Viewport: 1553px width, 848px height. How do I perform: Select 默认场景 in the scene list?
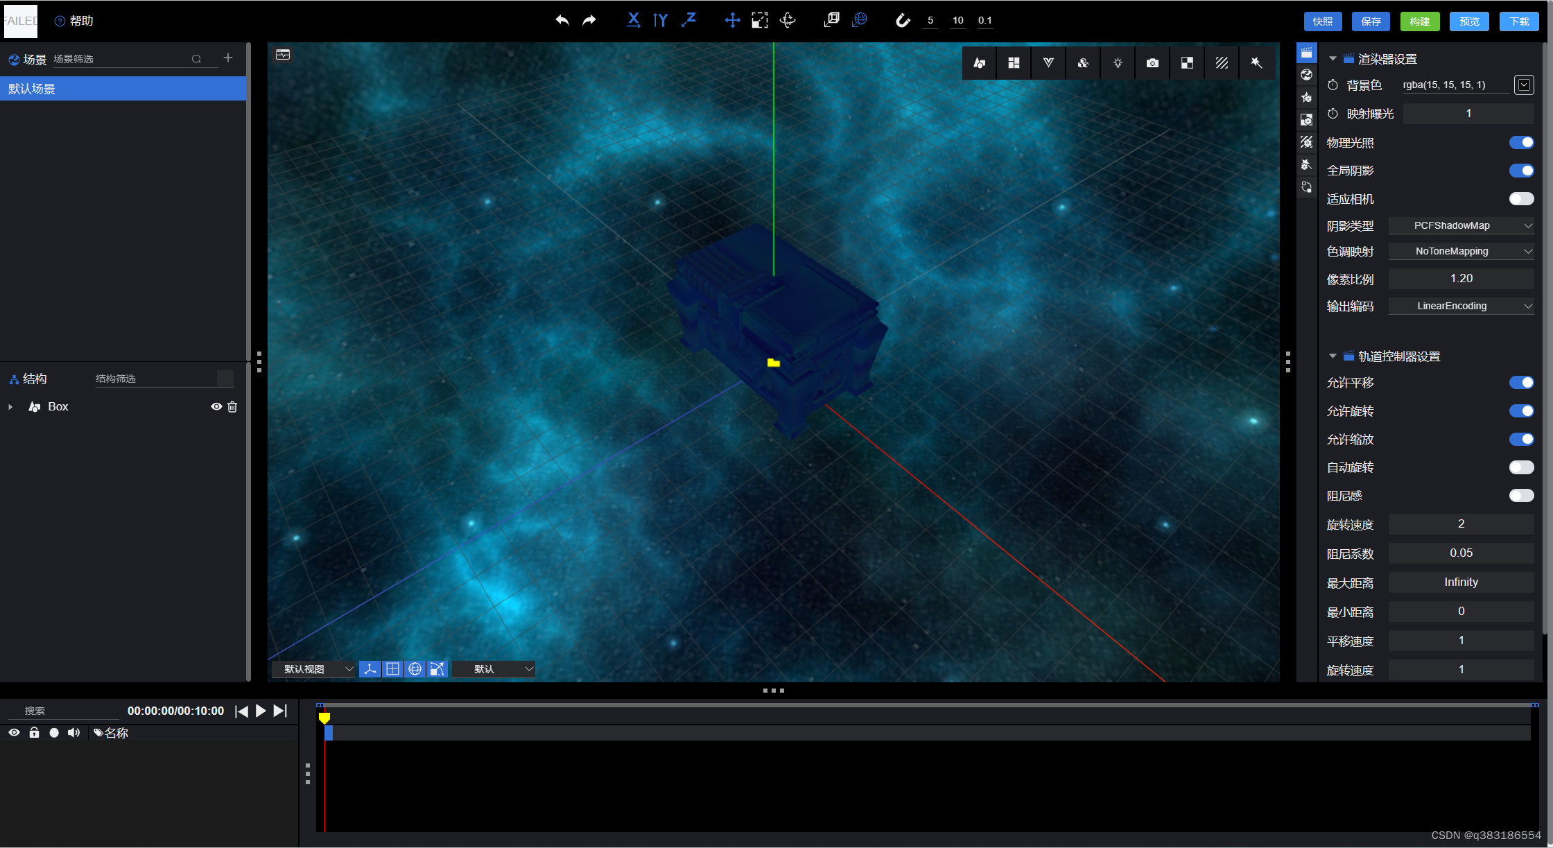pyautogui.click(x=123, y=89)
